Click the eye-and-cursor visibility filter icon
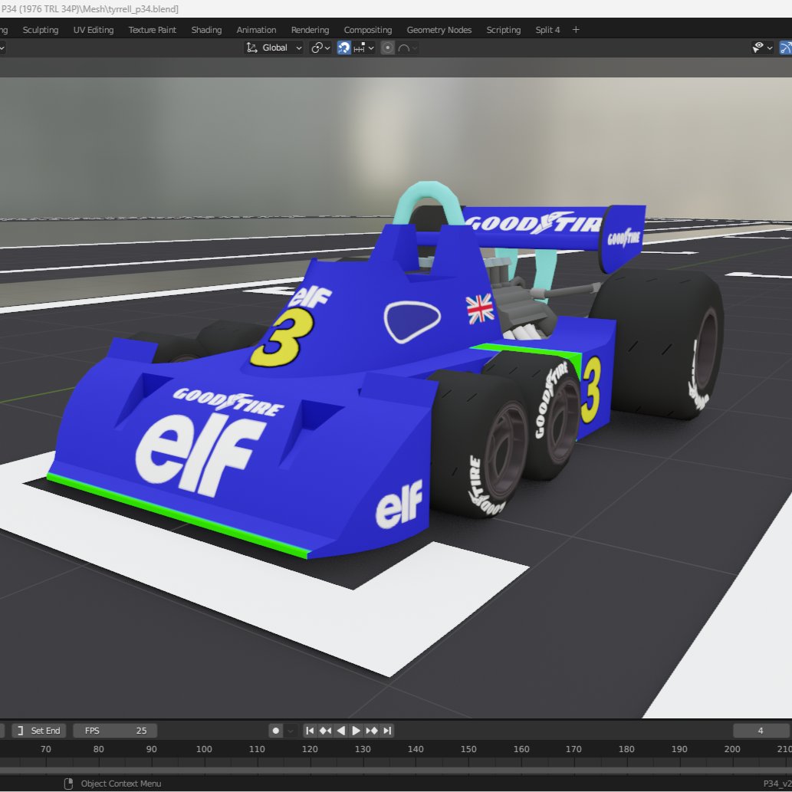The width and height of the screenshot is (792, 792). coord(758,48)
